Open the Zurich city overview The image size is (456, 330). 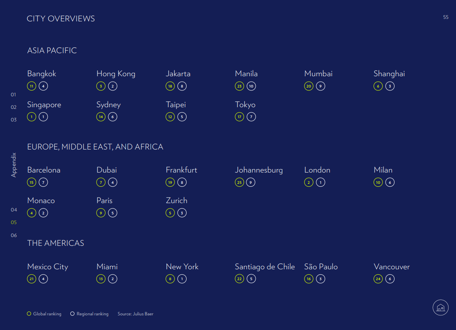tap(177, 201)
